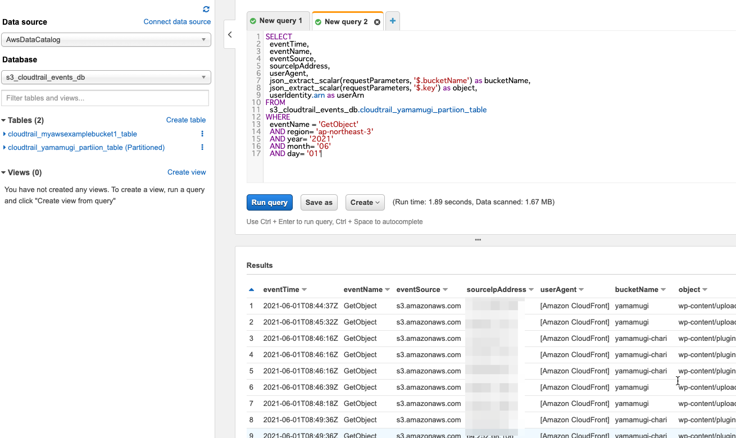This screenshot has height=438, width=736.
Task: Select cloudtrail_myawsexamplebucket1_table in table list
Action: coord(72,134)
